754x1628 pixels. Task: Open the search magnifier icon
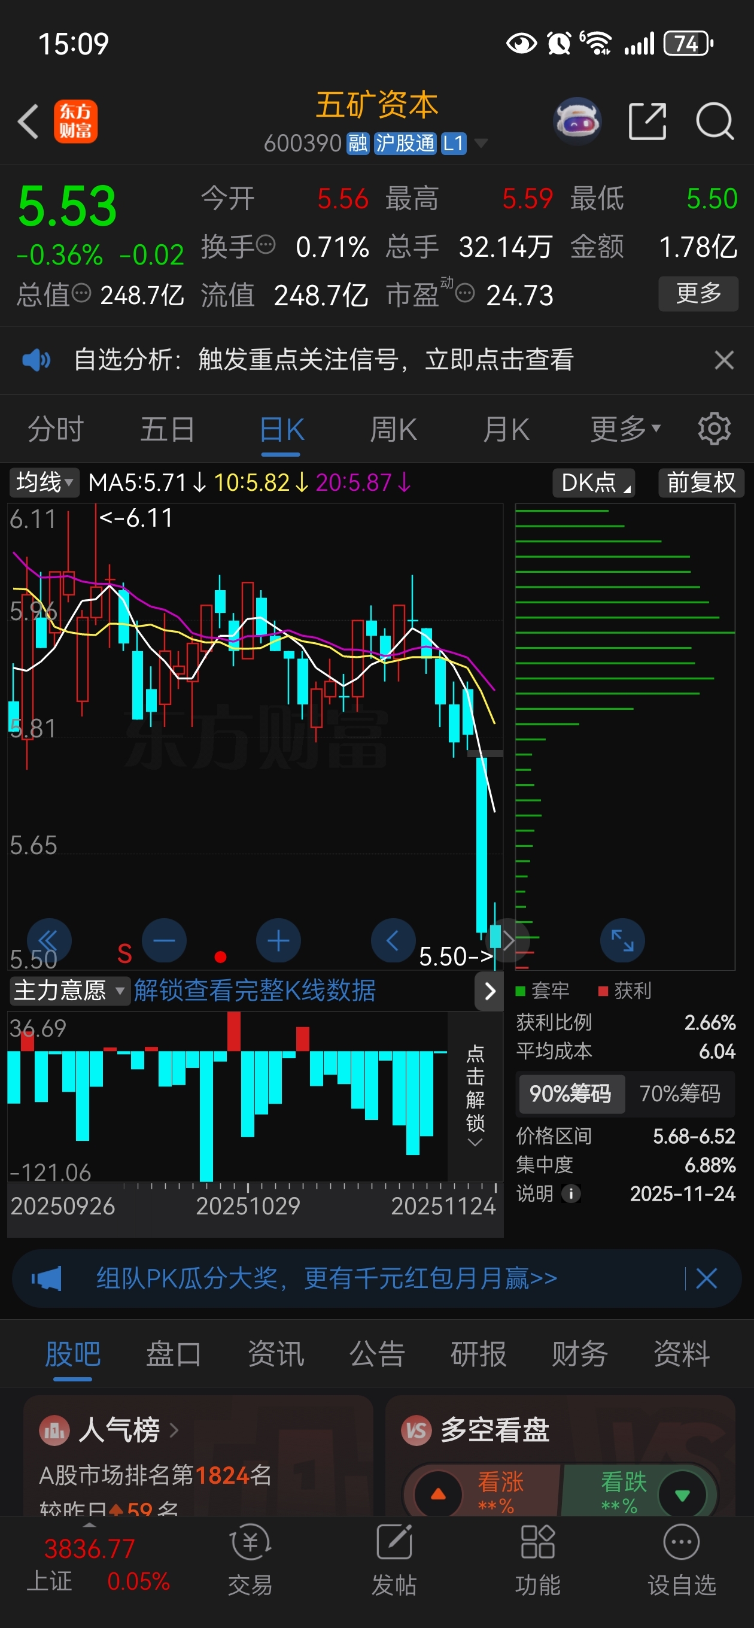pos(714,121)
